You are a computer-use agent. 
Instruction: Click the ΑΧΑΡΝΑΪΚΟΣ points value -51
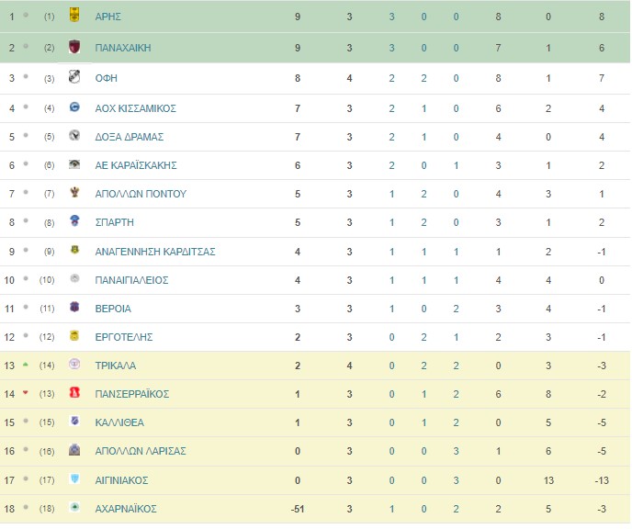coord(298,509)
